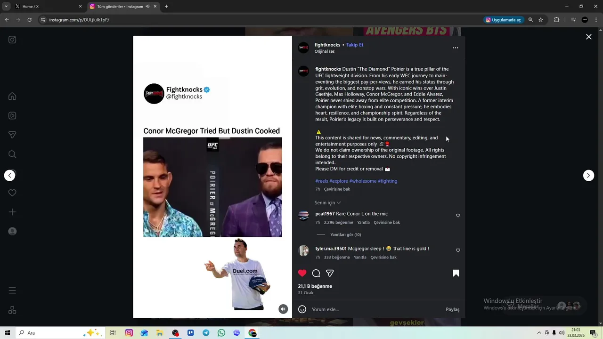The image size is (603, 339).
Task: Open post options three-dot menu
Action: coord(455,48)
